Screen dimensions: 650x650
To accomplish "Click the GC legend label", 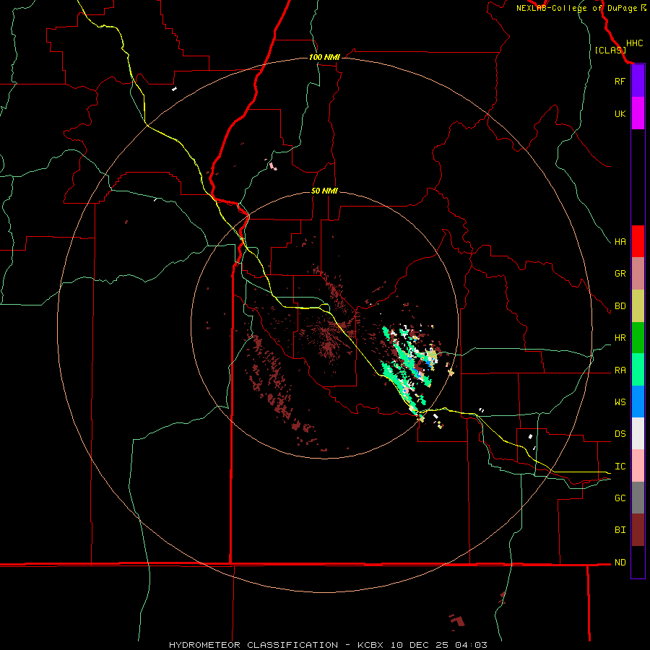I will [620, 498].
